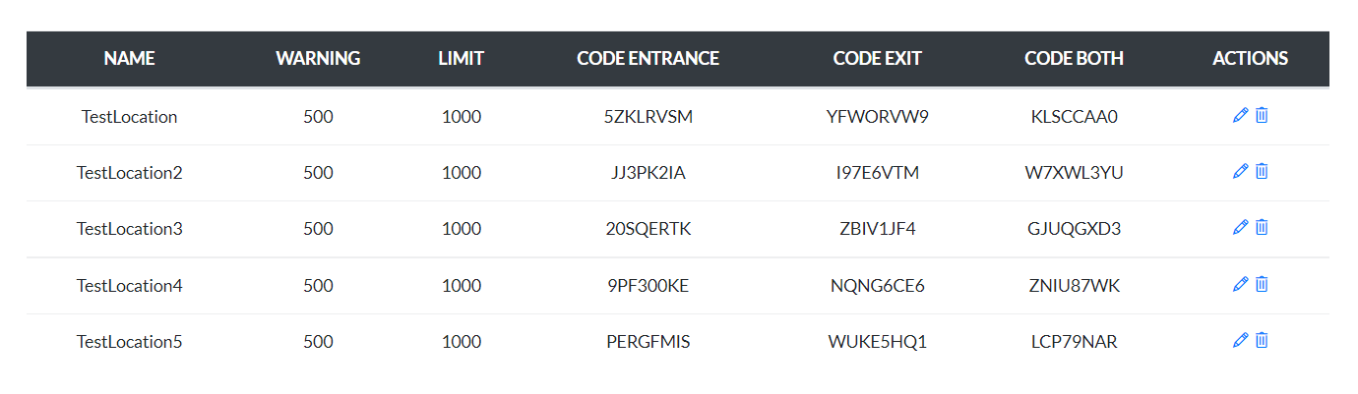Select the TestLocation3 name cell
The height and width of the screenshot is (394, 1358).
coord(129,229)
